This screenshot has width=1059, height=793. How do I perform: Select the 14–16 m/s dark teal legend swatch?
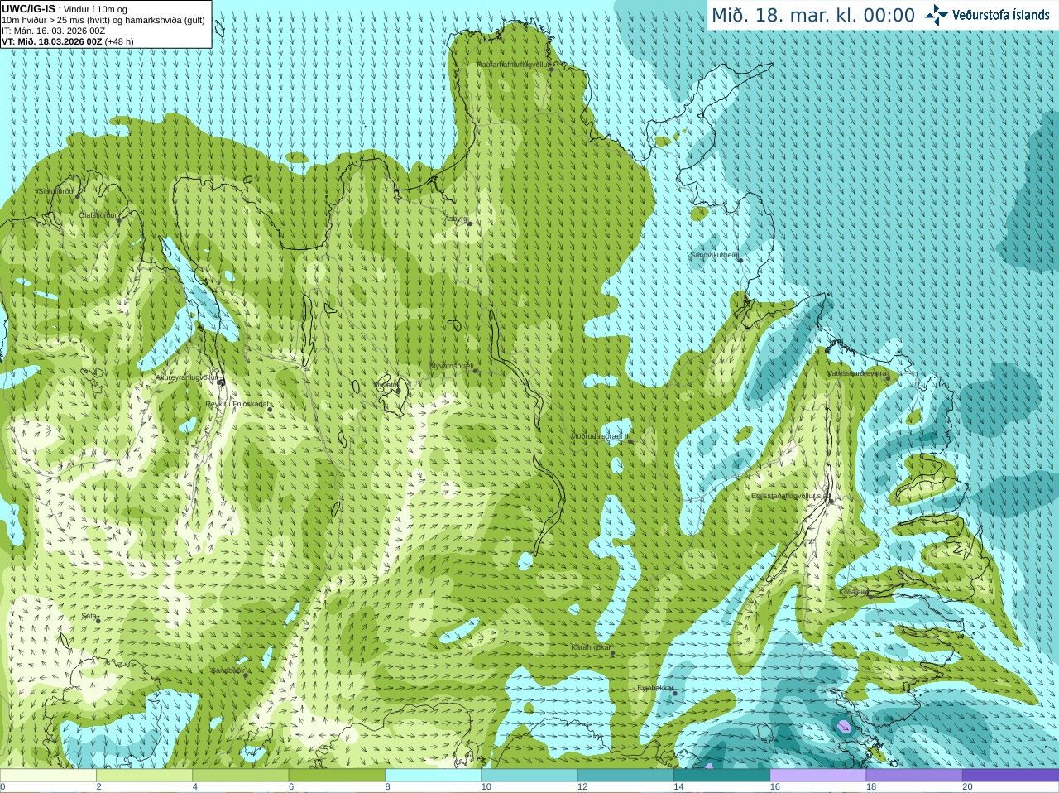coord(721,776)
